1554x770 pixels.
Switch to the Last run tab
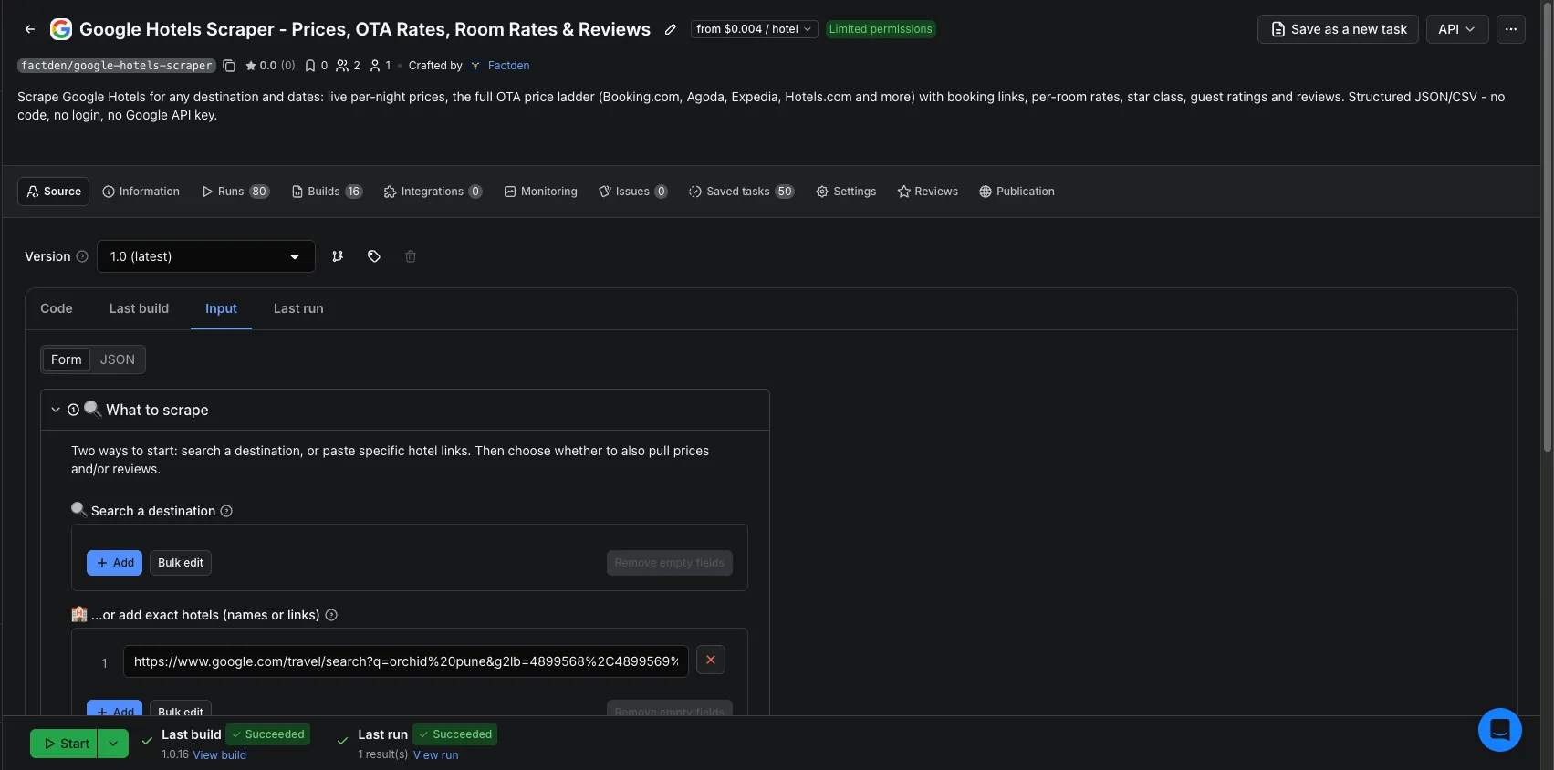pos(298,308)
